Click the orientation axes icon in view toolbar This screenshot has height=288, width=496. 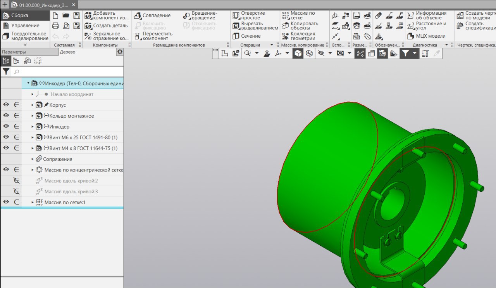point(278,54)
